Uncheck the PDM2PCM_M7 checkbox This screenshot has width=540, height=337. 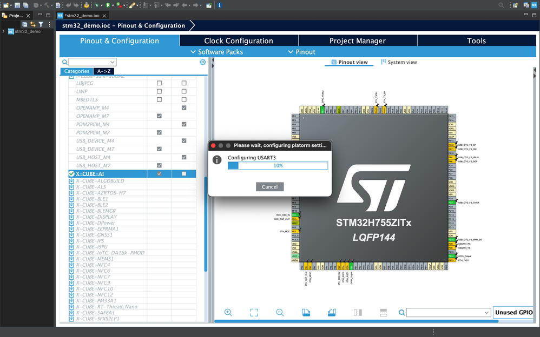[x=159, y=132]
